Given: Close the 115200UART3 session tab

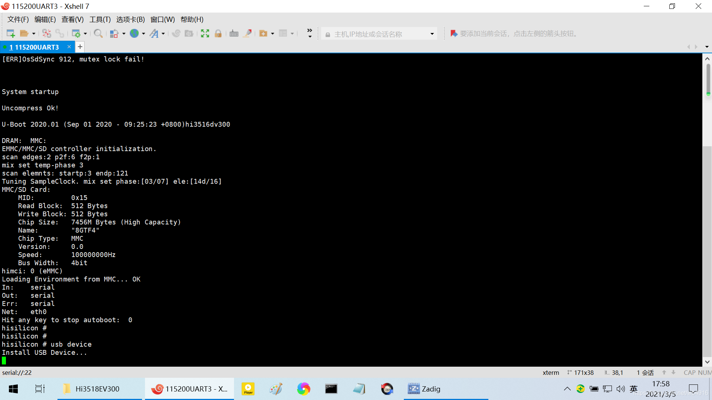Looking at the screenshot, I should 69,47.
